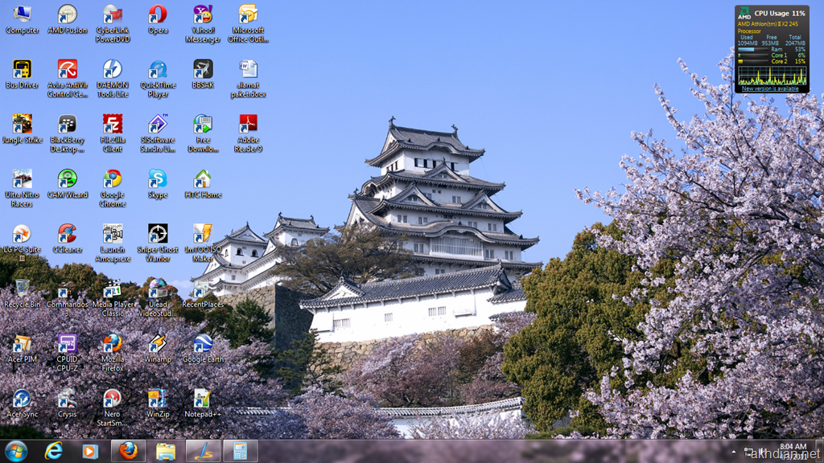This screenshot has width=824, height=463.
Task: Click the Windows Start button
Action: click(x=15, y=450)
